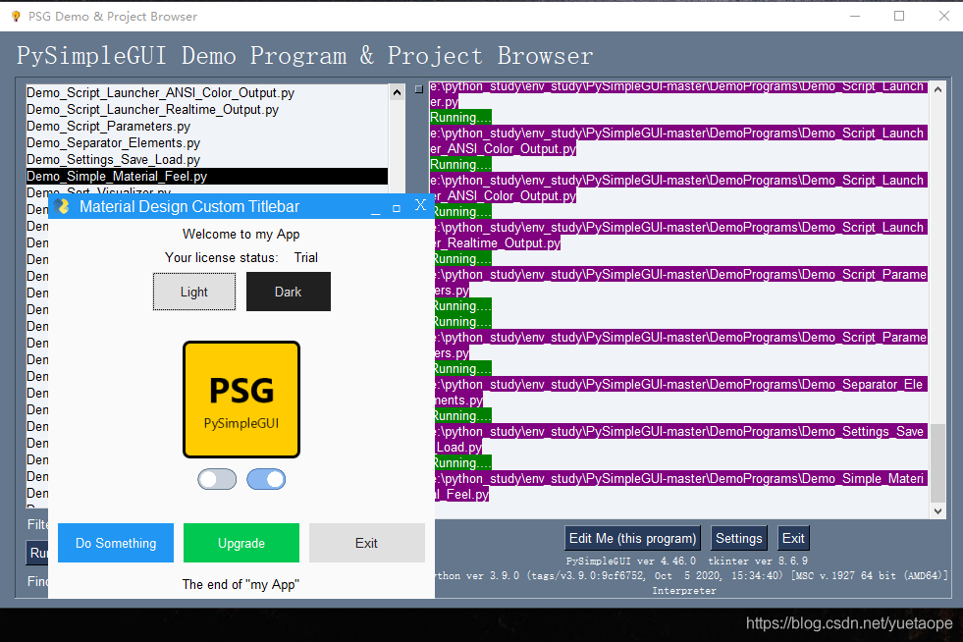Click the file list scroll up arrow
This screenshot has width=963, height=642.
[x=398, y=93]
